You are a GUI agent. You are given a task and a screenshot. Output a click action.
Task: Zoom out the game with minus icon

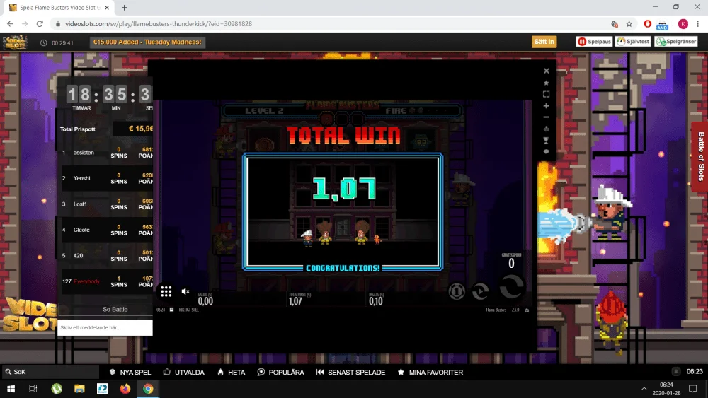pos(547,117)
